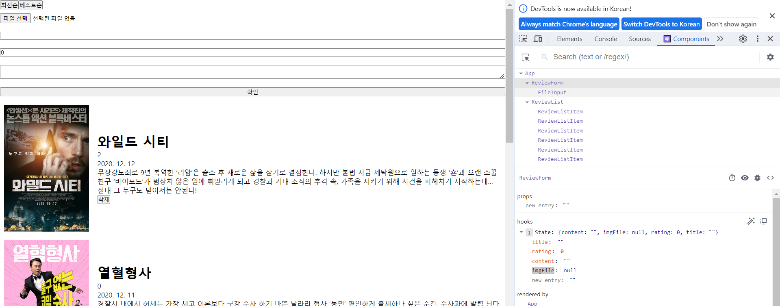Image resolution: width=780 pixels, height=306 pixels.
Task: Select an element in page to inspect component
Action: [x=526, y=57]
